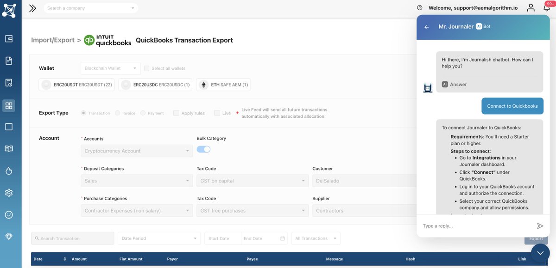Click the Message column header
Screen dimensions: 556x268
pos(335,259)
